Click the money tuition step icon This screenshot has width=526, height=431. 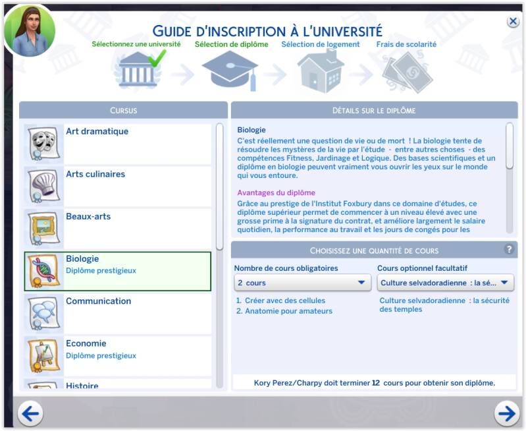[408, 72]
